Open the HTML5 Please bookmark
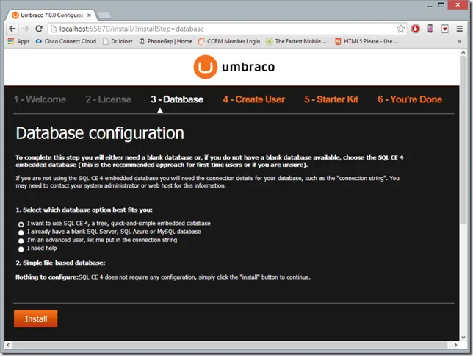Screen dimensions: 473x356 [367, 41]
